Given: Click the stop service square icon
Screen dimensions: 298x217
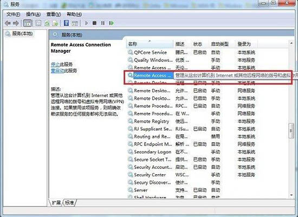Looking at the screenshot, I should (x=94, y=23).
